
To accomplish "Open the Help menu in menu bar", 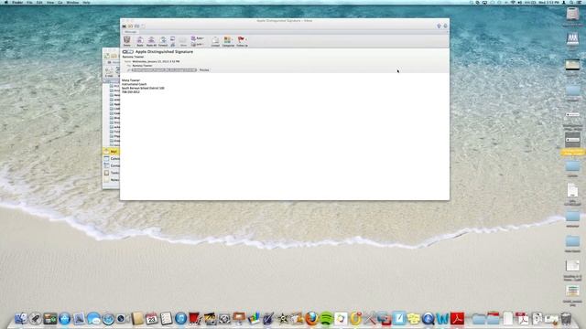I will click(x=86, y=2).
